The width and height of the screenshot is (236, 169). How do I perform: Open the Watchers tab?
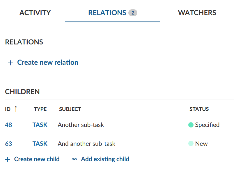click(197, 13)
